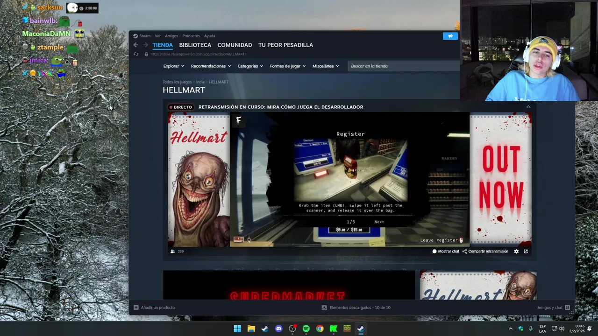Reload the Steam store page
Viewport: 598px width, 336px height.
pyautogui.click(x=136, y=54)
